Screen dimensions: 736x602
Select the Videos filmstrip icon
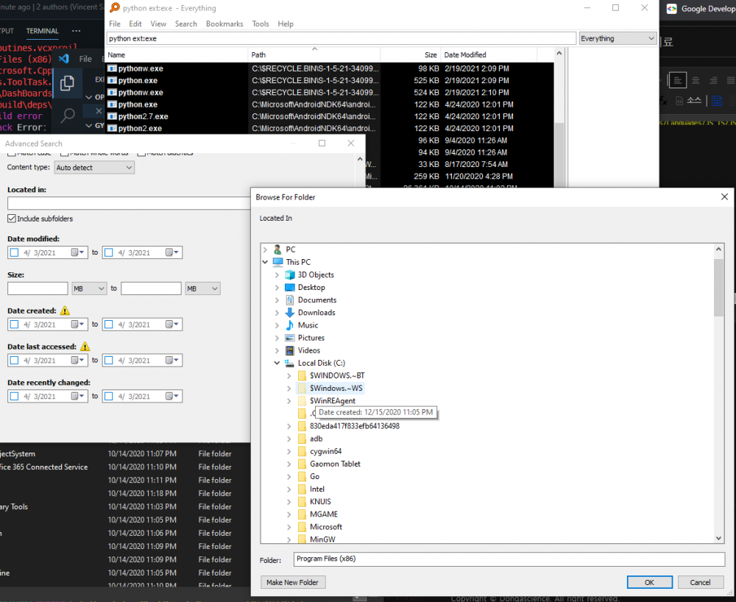(290, 350)
